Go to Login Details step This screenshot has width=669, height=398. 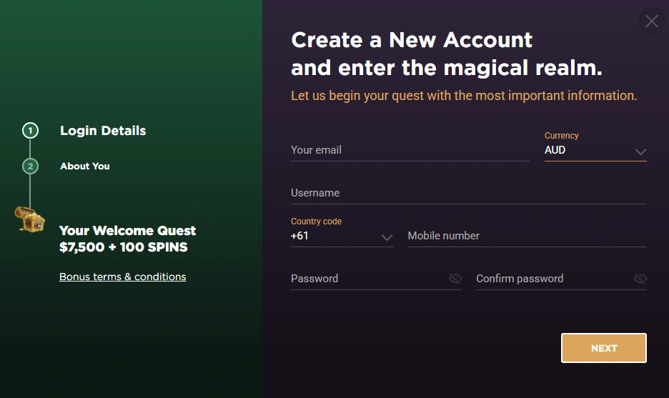[x=103, y=131]
